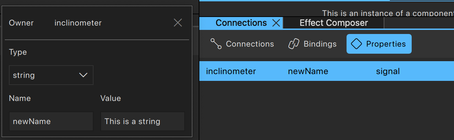Open the Type dropdown showing string
Image resolution: width=454 pixels, height=140 pixels.
pyautogui.click(x=51, y=75)
